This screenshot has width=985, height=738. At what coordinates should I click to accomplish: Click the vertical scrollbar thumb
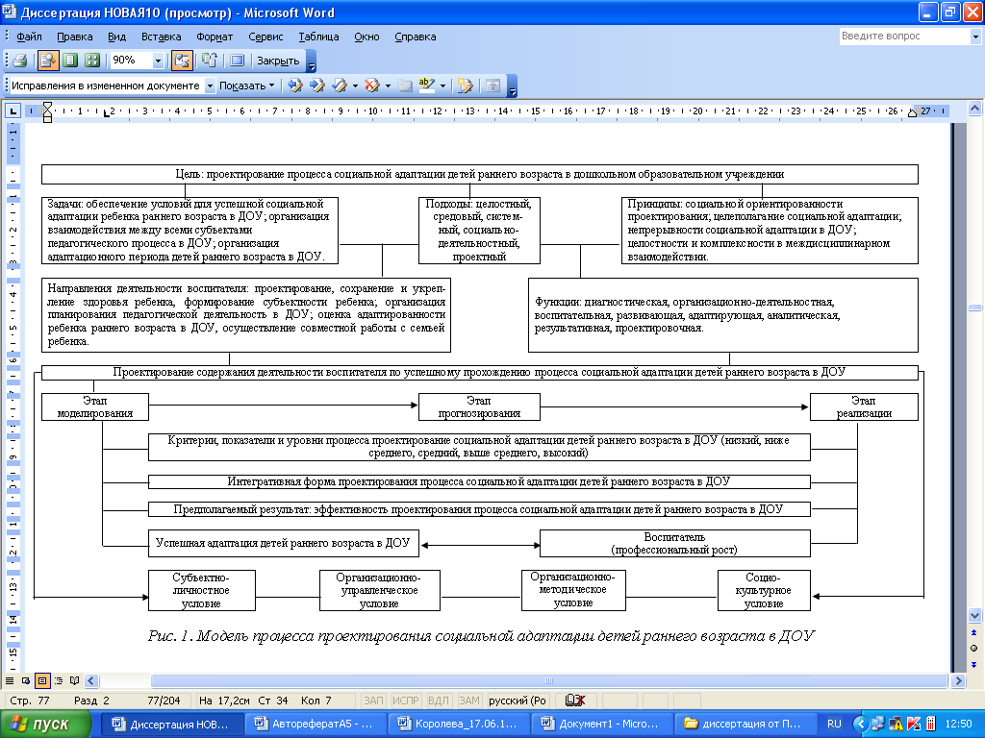click(x=975, y=307)
